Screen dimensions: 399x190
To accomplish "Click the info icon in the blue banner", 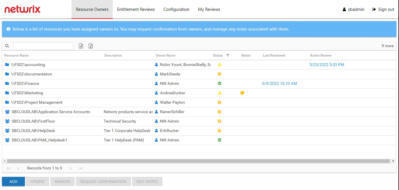I will pyautogui.click(x=8, y=29).
